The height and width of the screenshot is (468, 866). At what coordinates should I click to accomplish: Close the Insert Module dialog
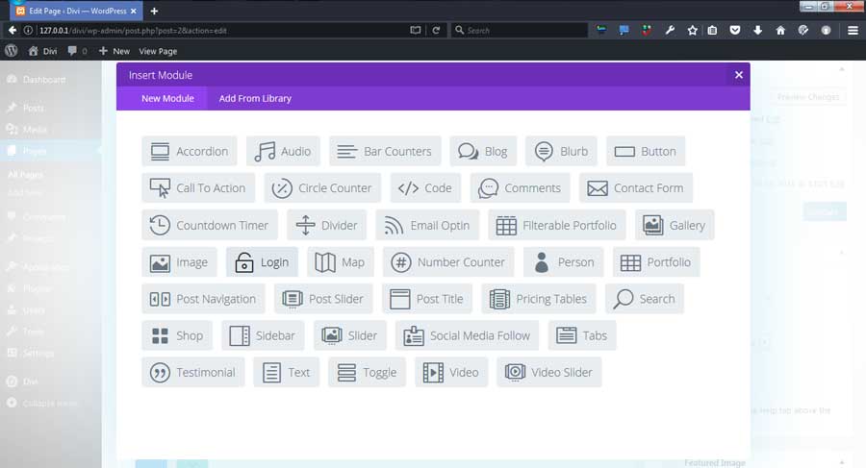738,75
